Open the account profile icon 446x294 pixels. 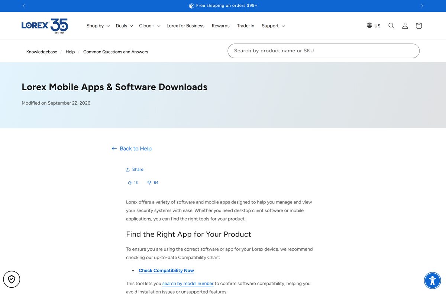(405, 26)
